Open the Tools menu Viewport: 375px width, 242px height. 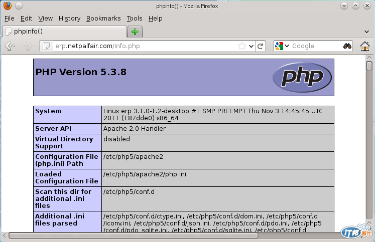point(135,19)
